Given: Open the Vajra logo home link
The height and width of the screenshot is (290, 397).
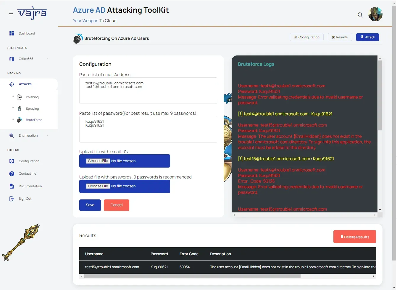Looking at the screenshot, I should (32, 13).
